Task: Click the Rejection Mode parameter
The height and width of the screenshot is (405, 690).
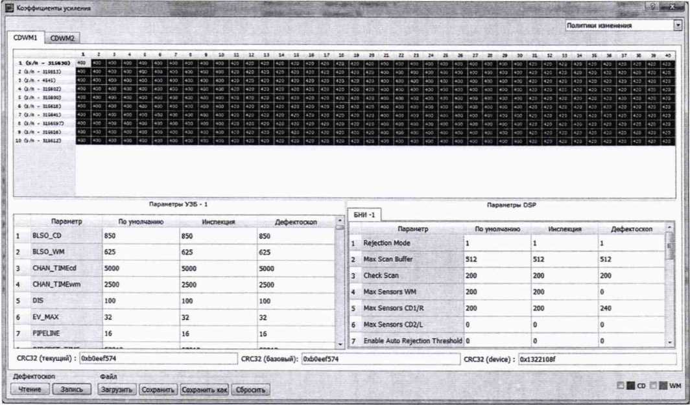Action: pos(412,243)
